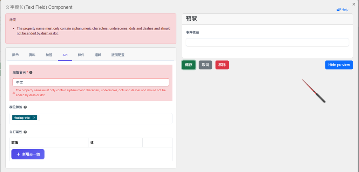
Task: Go to the 條件 tab
Action: [81, 55]
